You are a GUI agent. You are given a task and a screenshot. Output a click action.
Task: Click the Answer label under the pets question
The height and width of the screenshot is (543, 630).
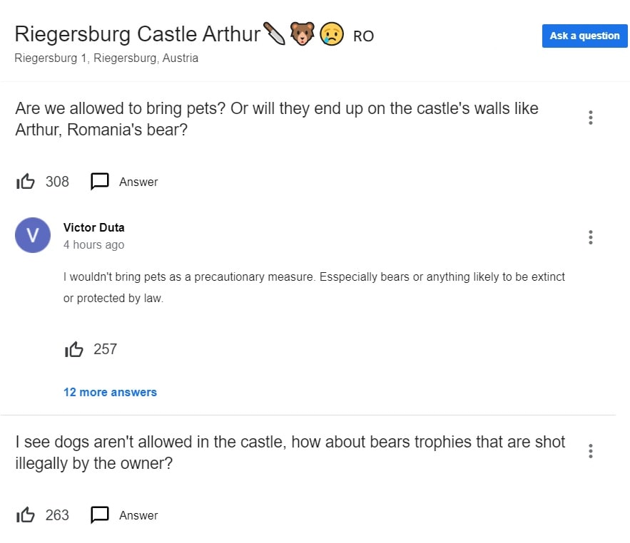138,182
